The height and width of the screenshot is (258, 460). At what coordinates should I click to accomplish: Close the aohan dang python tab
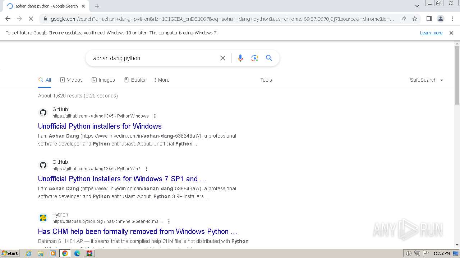[83, 6]
